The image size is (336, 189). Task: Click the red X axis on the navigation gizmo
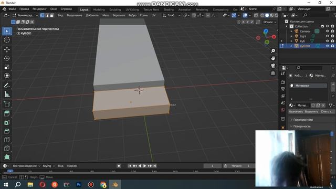click(x=274, y=37)
